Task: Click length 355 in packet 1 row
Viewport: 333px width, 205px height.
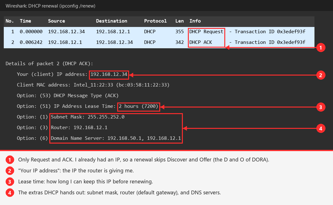Action: (x=179, y=32)
